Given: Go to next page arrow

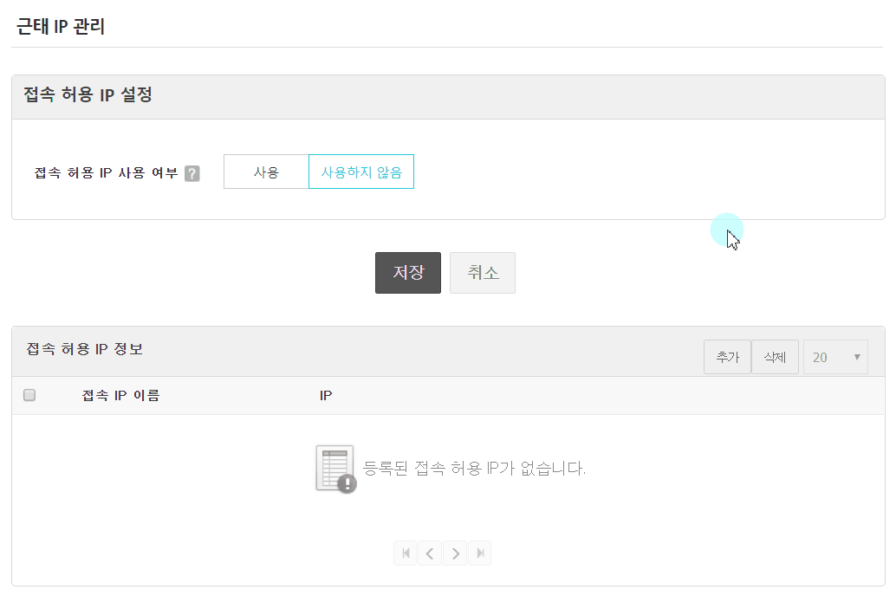Looking at the screenshot, I should click(455, 554).
